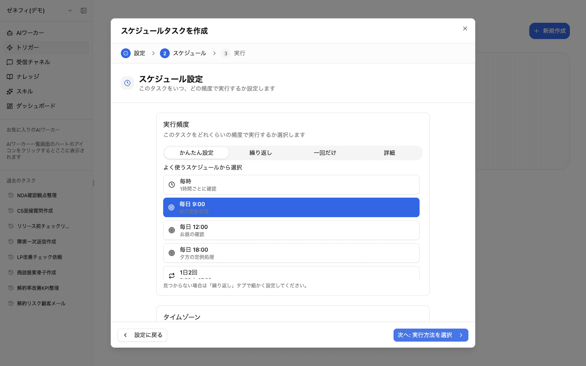
Task: Click 次へ: 実行方法を選択 button
Action: (431, 335)
